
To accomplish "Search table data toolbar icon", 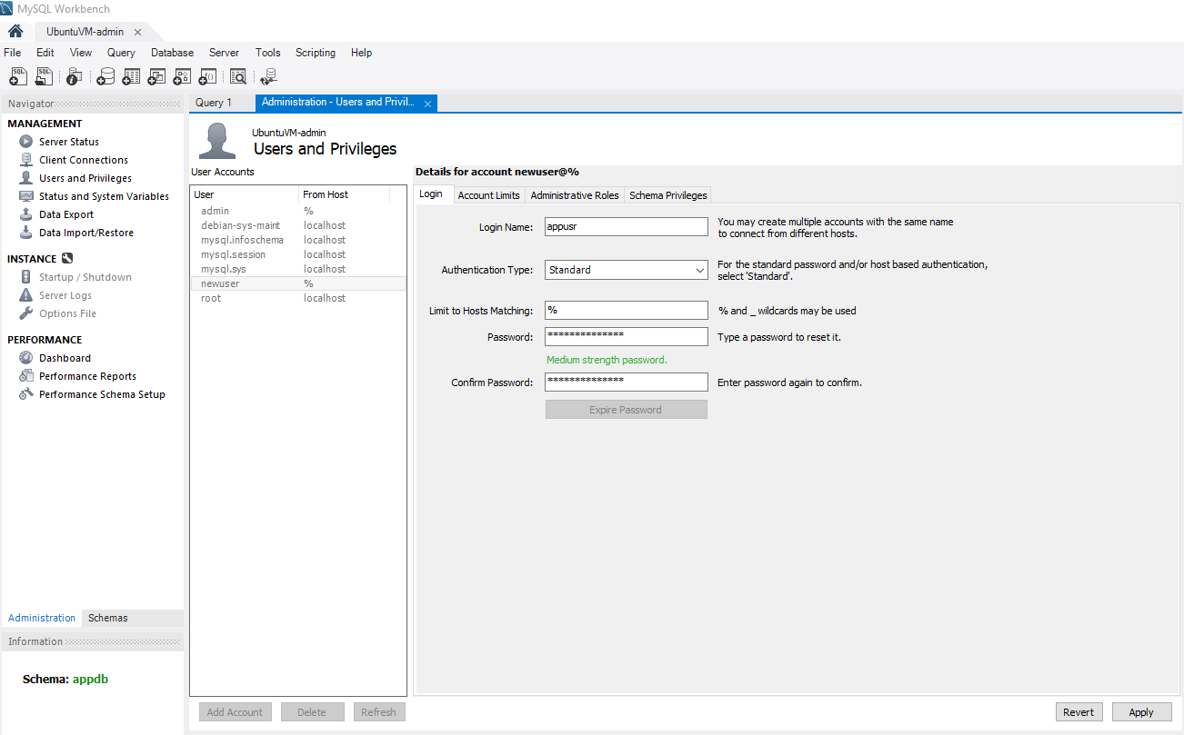I will click(x=238, y=77).
